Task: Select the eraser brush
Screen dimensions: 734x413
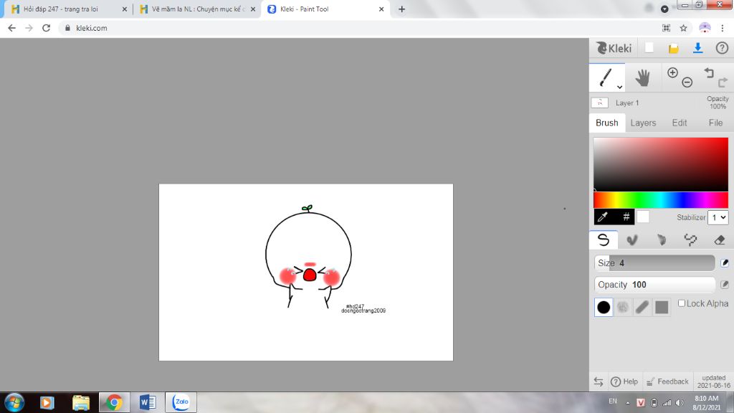Action: click(x=719, y=239)
